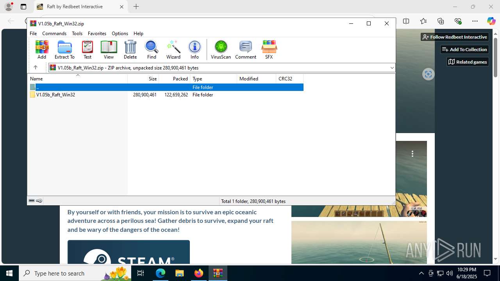
Task: Click the Add toolbar icon in WinRAR
Action: coord(42,50)
